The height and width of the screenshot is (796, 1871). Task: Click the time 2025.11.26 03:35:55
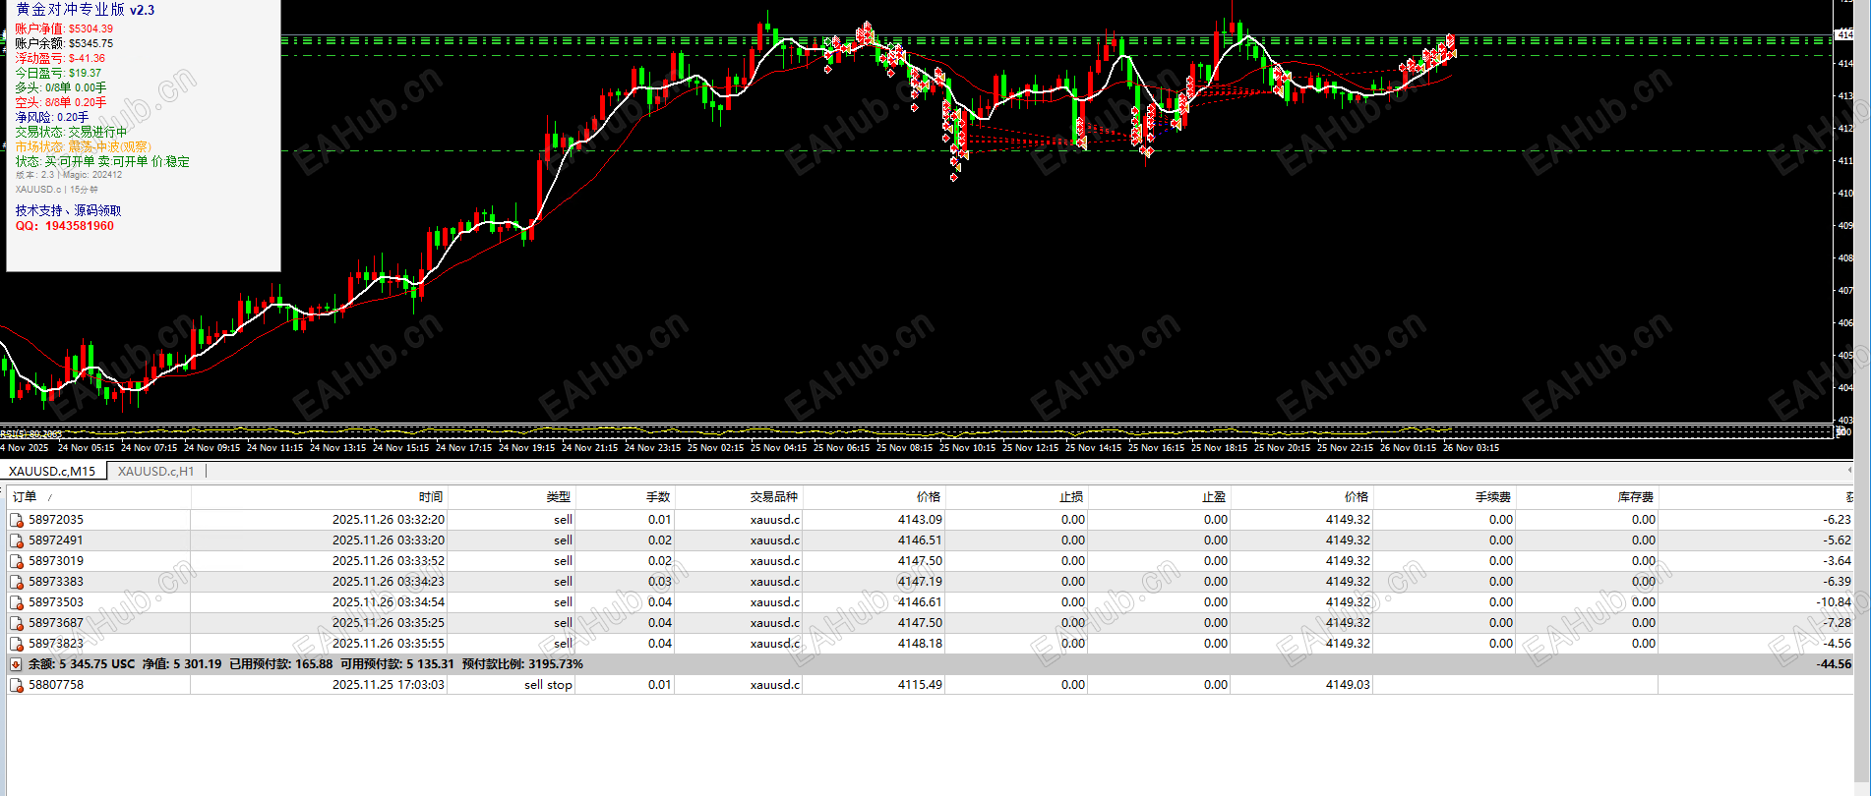click(389, 644)
